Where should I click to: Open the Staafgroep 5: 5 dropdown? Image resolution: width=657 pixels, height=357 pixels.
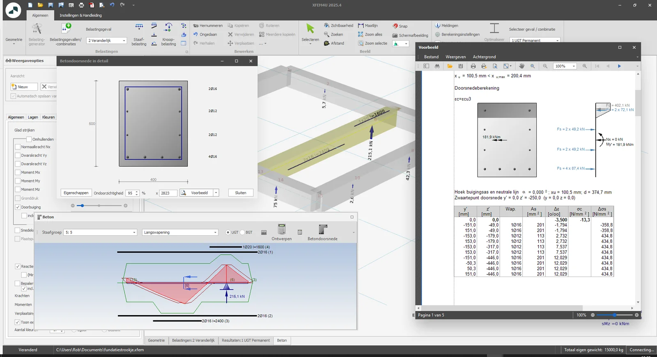(x=100, y=232)
